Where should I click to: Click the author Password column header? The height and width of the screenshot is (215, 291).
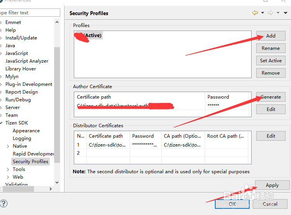227,97
